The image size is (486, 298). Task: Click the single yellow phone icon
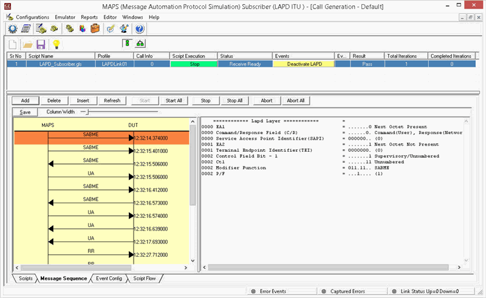tap(54, 29)
